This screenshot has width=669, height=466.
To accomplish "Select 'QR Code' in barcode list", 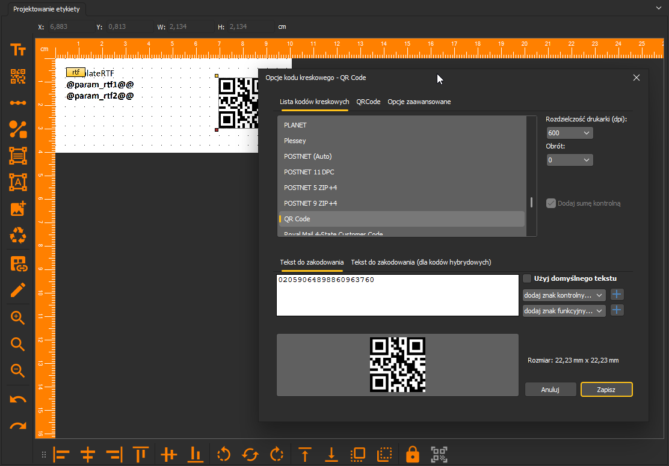I will (x=402, y=219).
